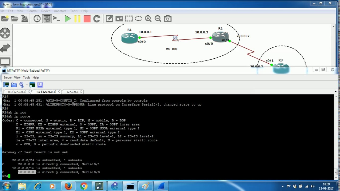The height and width of the screenshot is (191, 340).
Task: Open GNS3 Edit menu
Action: click(x=11, y=11)
